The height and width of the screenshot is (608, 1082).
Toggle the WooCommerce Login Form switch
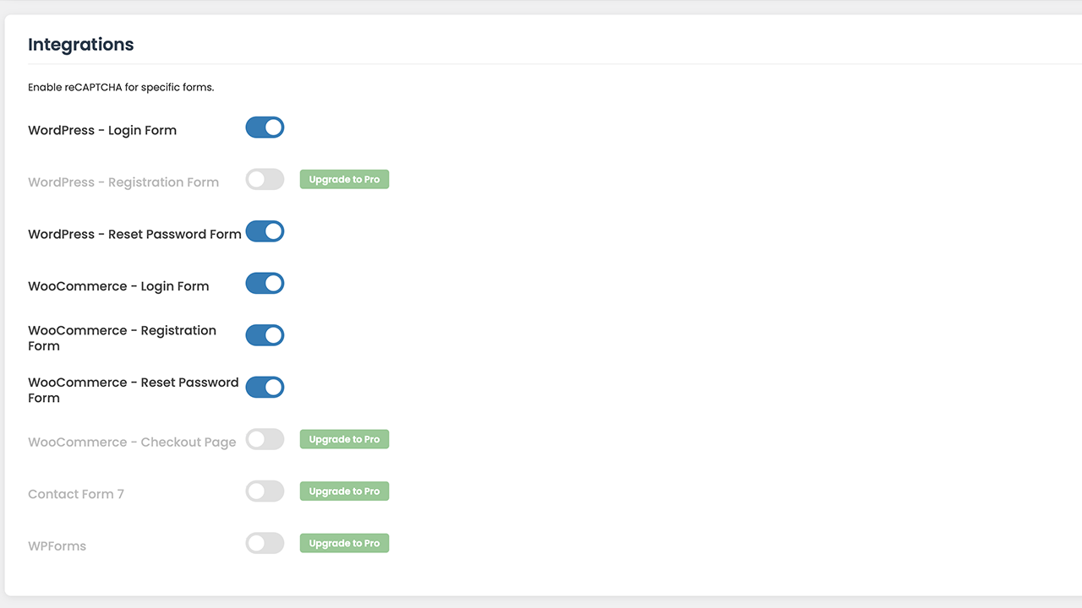click(265, 283)
